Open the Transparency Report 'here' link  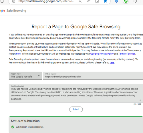coord(18,54)
